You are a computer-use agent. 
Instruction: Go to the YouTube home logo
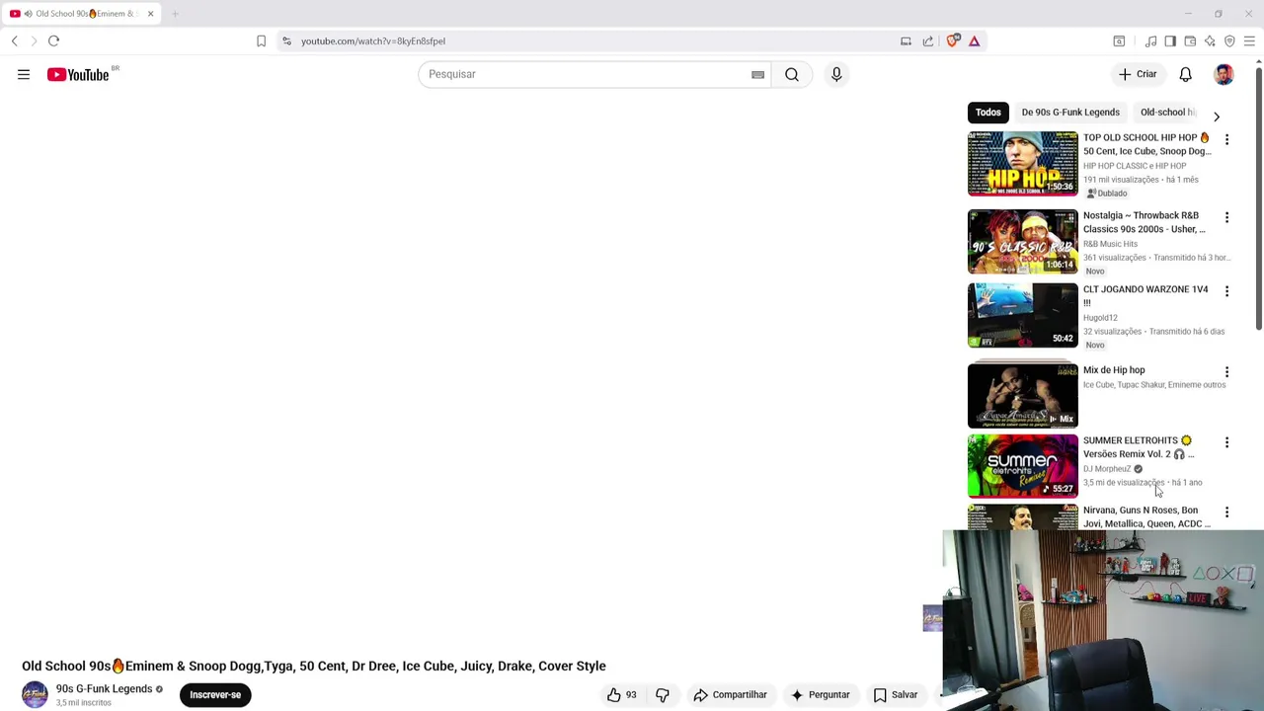tap(78, 75)
